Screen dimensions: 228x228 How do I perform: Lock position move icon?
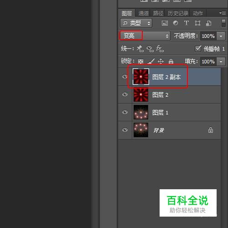pos(161,62)
